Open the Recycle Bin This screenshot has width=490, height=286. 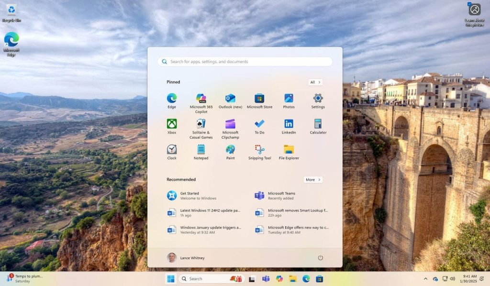[x=11, y=10]
